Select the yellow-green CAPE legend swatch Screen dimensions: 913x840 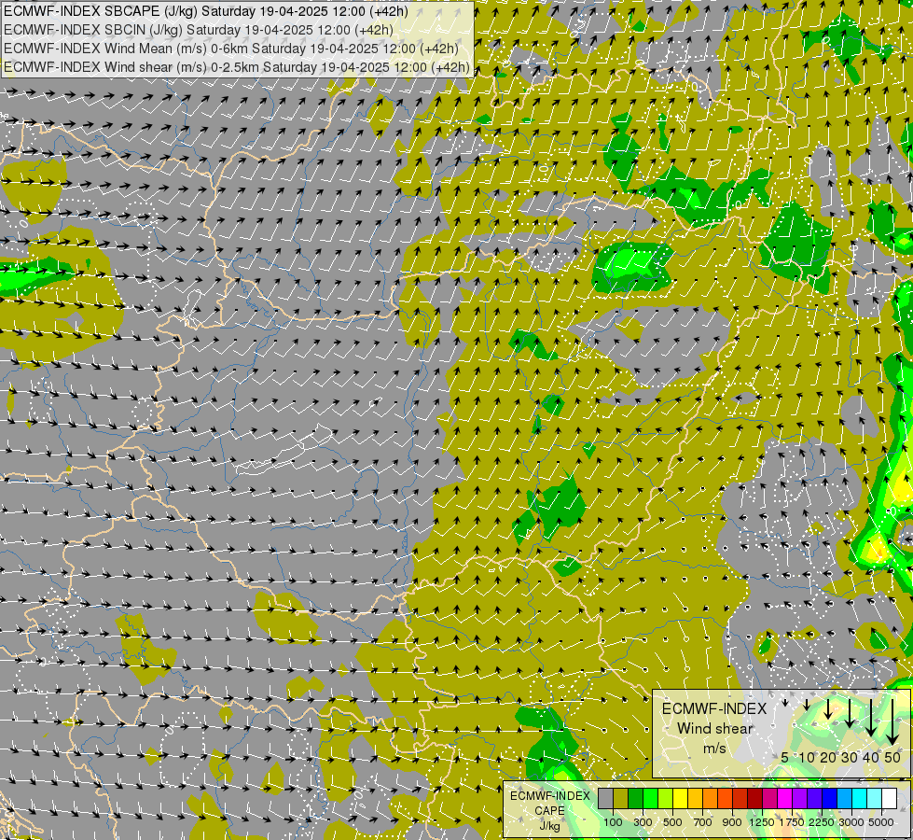tap(666, 798)
